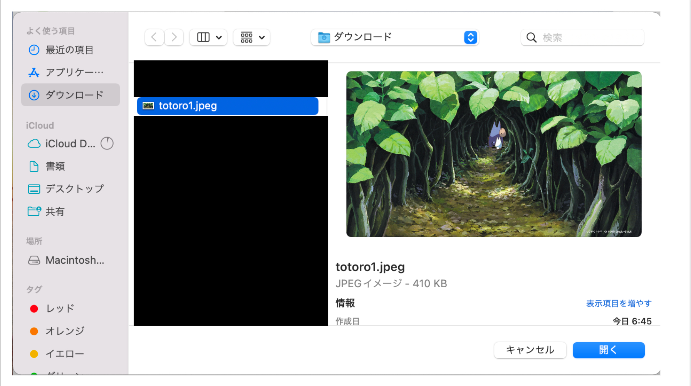Click the yellow tag color dot
691x386 pixels.
click(x=34, y=354)
